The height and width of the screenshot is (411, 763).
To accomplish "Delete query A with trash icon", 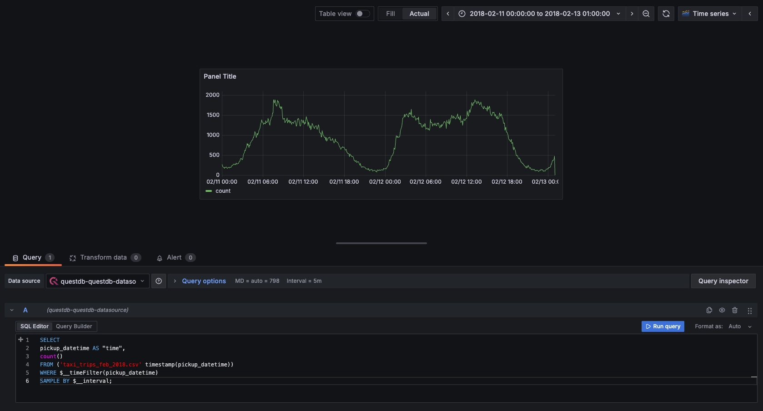I will [x=735, y=310].
